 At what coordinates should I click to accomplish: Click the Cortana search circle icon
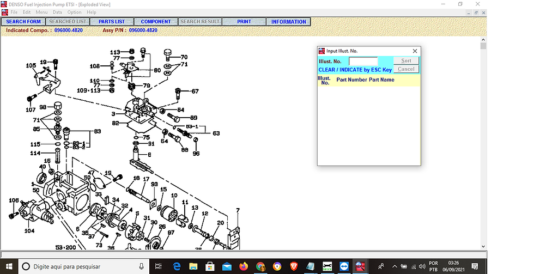pos(26,266)
